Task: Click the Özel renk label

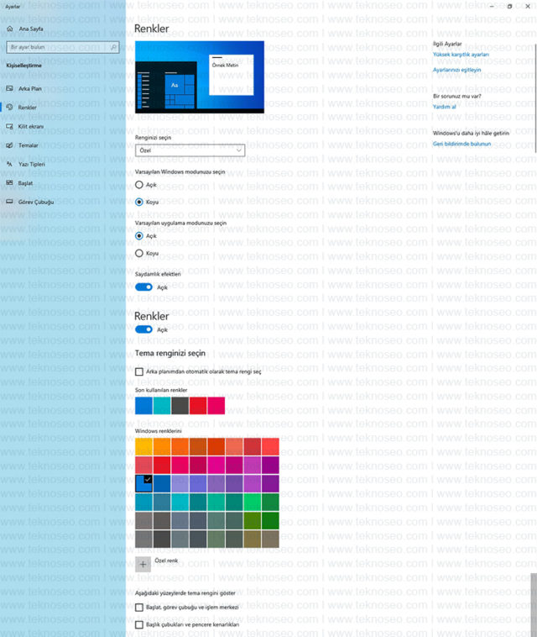Action: [x=166, y=561]
